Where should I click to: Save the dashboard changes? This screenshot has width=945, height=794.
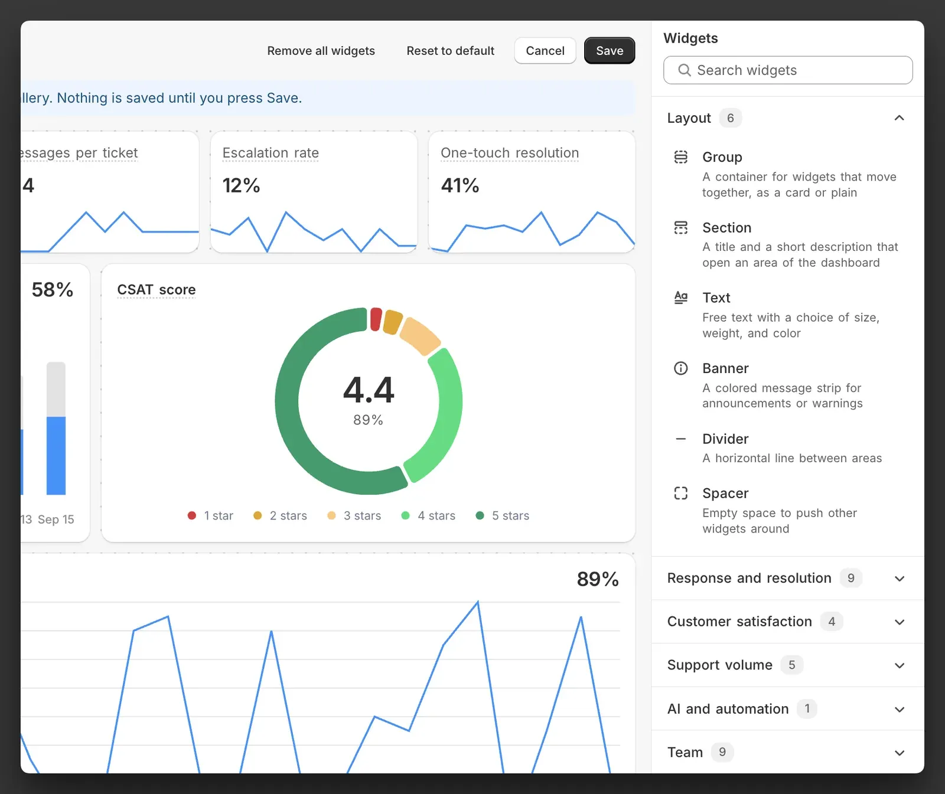click(x=610, y=51)
